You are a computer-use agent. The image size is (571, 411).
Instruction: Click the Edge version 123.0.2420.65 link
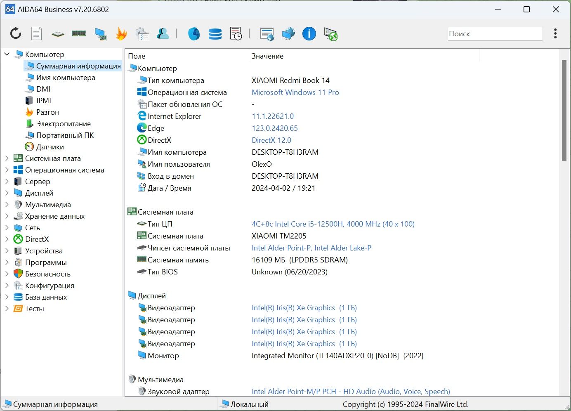(x=275, y=128)
